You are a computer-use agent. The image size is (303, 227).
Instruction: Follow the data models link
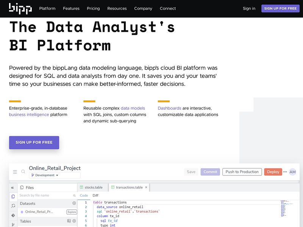coord(133,108)
